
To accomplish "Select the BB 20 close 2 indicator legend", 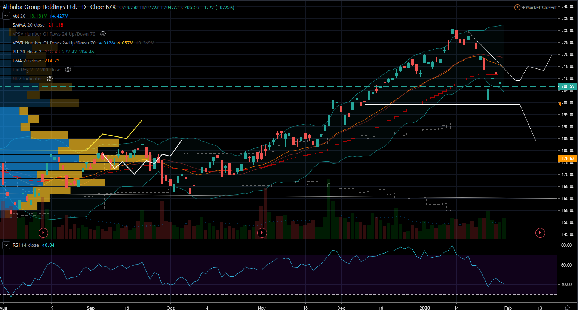I will pos(27,52).
